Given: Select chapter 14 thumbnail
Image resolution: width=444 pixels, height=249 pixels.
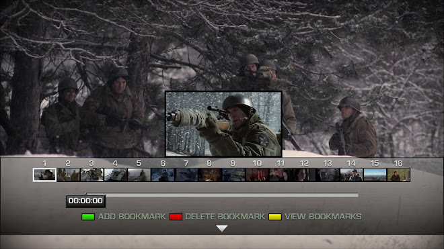Looking at the screenshot, I should 351,175.
